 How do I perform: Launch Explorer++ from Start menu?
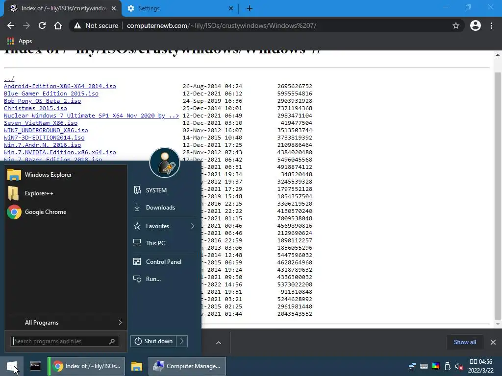coord(66,193)
